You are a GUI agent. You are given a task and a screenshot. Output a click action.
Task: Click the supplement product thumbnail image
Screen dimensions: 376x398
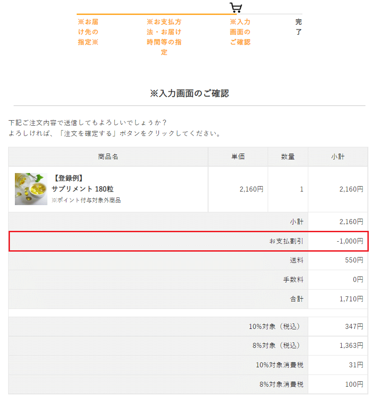[31, 189]
